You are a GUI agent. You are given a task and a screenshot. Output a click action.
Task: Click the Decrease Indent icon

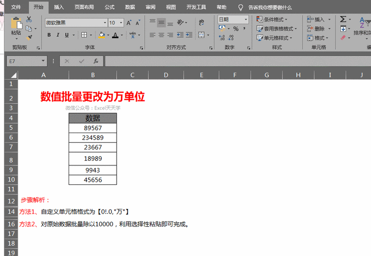click(180, 35)
